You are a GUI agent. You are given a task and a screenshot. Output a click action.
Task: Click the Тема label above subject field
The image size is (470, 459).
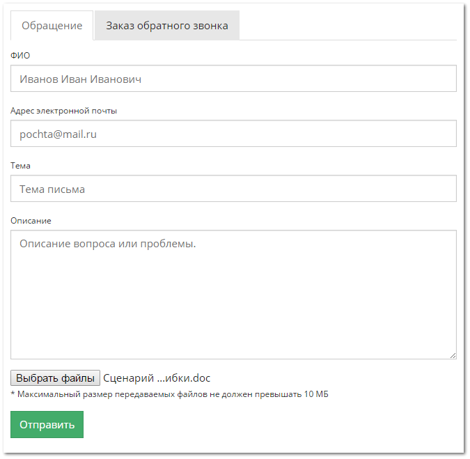(x=20, y=166)
